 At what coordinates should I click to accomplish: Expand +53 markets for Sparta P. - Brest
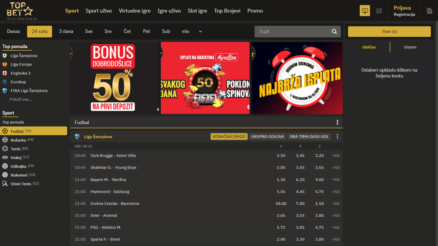point(336,239)
